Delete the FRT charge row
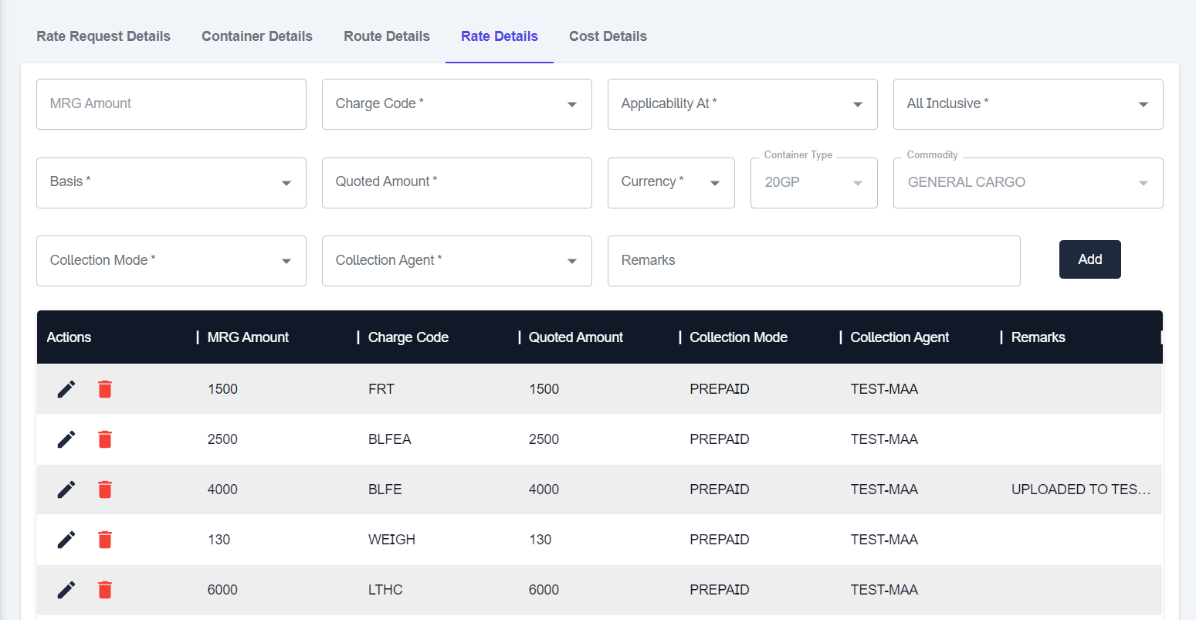This screenshot has height=620, width=1196. [x=105, y=389]
